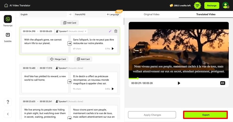Click the green Export button
Screen dimensions: 233x122
pos(205,115)
